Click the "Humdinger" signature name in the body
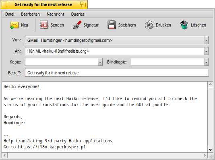The width and height of the screenshot is (215, 160). [14, 123]
